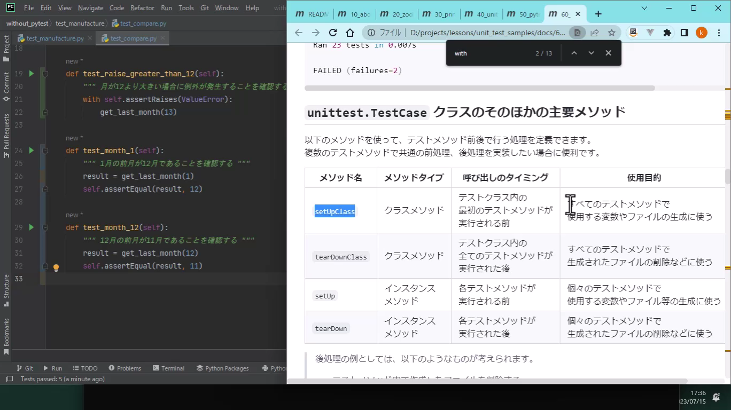Jump to next find result
The height and width of the screenshot is (410, 731).
click(591, 53)
